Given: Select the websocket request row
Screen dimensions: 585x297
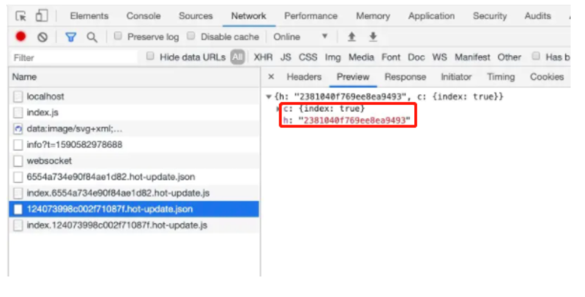Looking at the screenshot, I should [134, 161].
